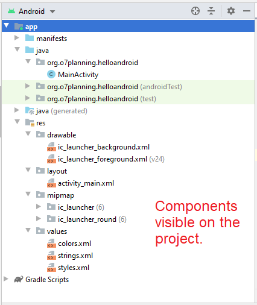Select colors.xml file

74,244
